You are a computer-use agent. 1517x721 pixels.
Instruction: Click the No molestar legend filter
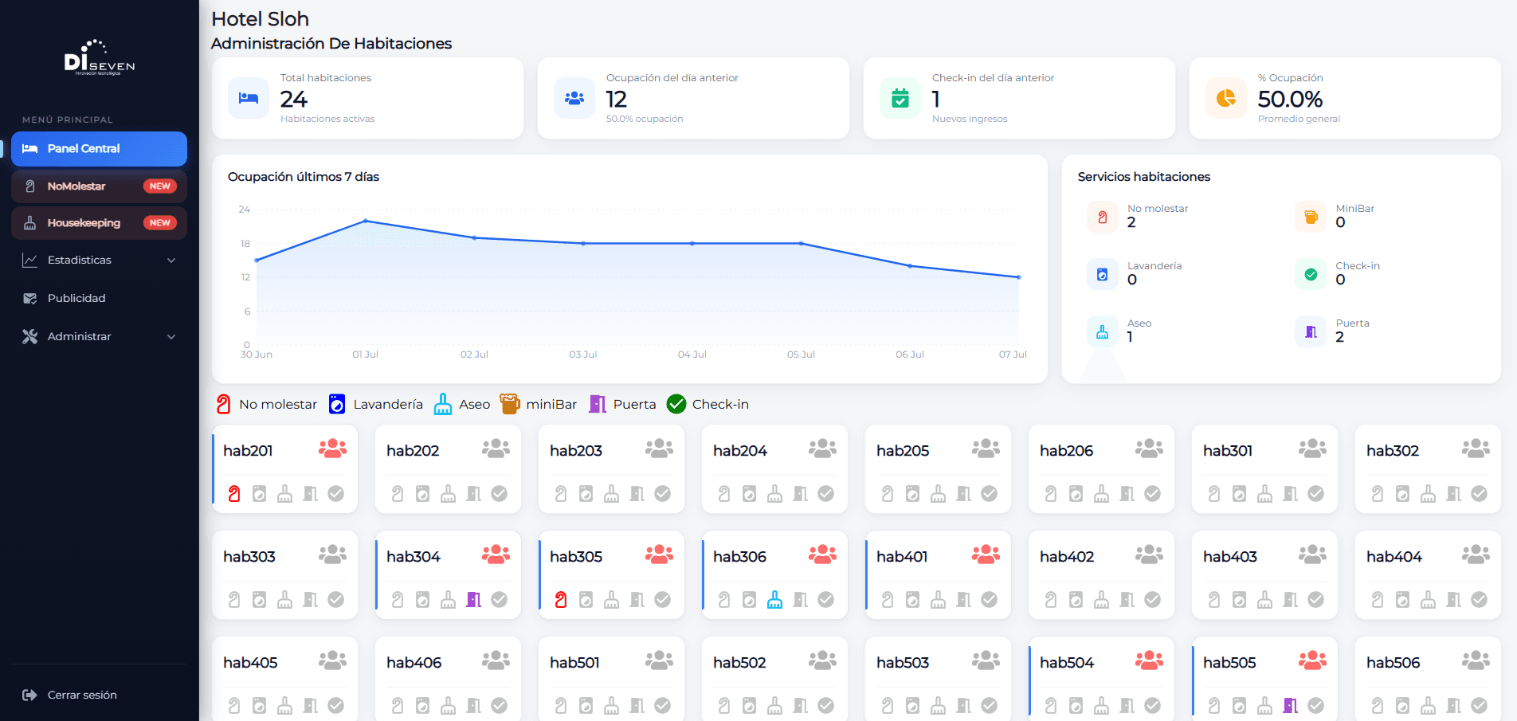coord(266,405)
